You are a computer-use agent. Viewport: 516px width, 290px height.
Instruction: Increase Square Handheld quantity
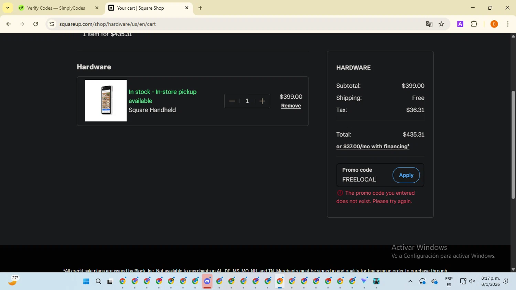pos(262,101)
